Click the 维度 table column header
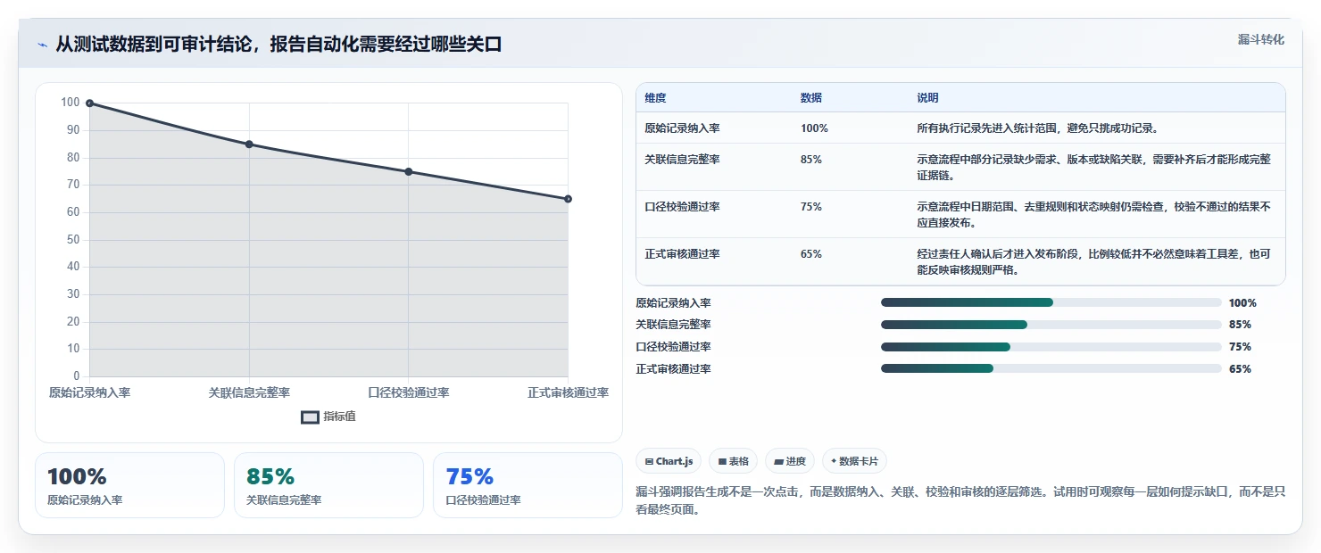 655,98
